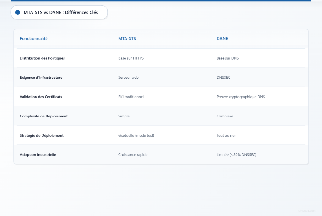Click the 'DNSSEC' cell
The image size is (322, 216).
pyautogui.click(x=223, y=78)
